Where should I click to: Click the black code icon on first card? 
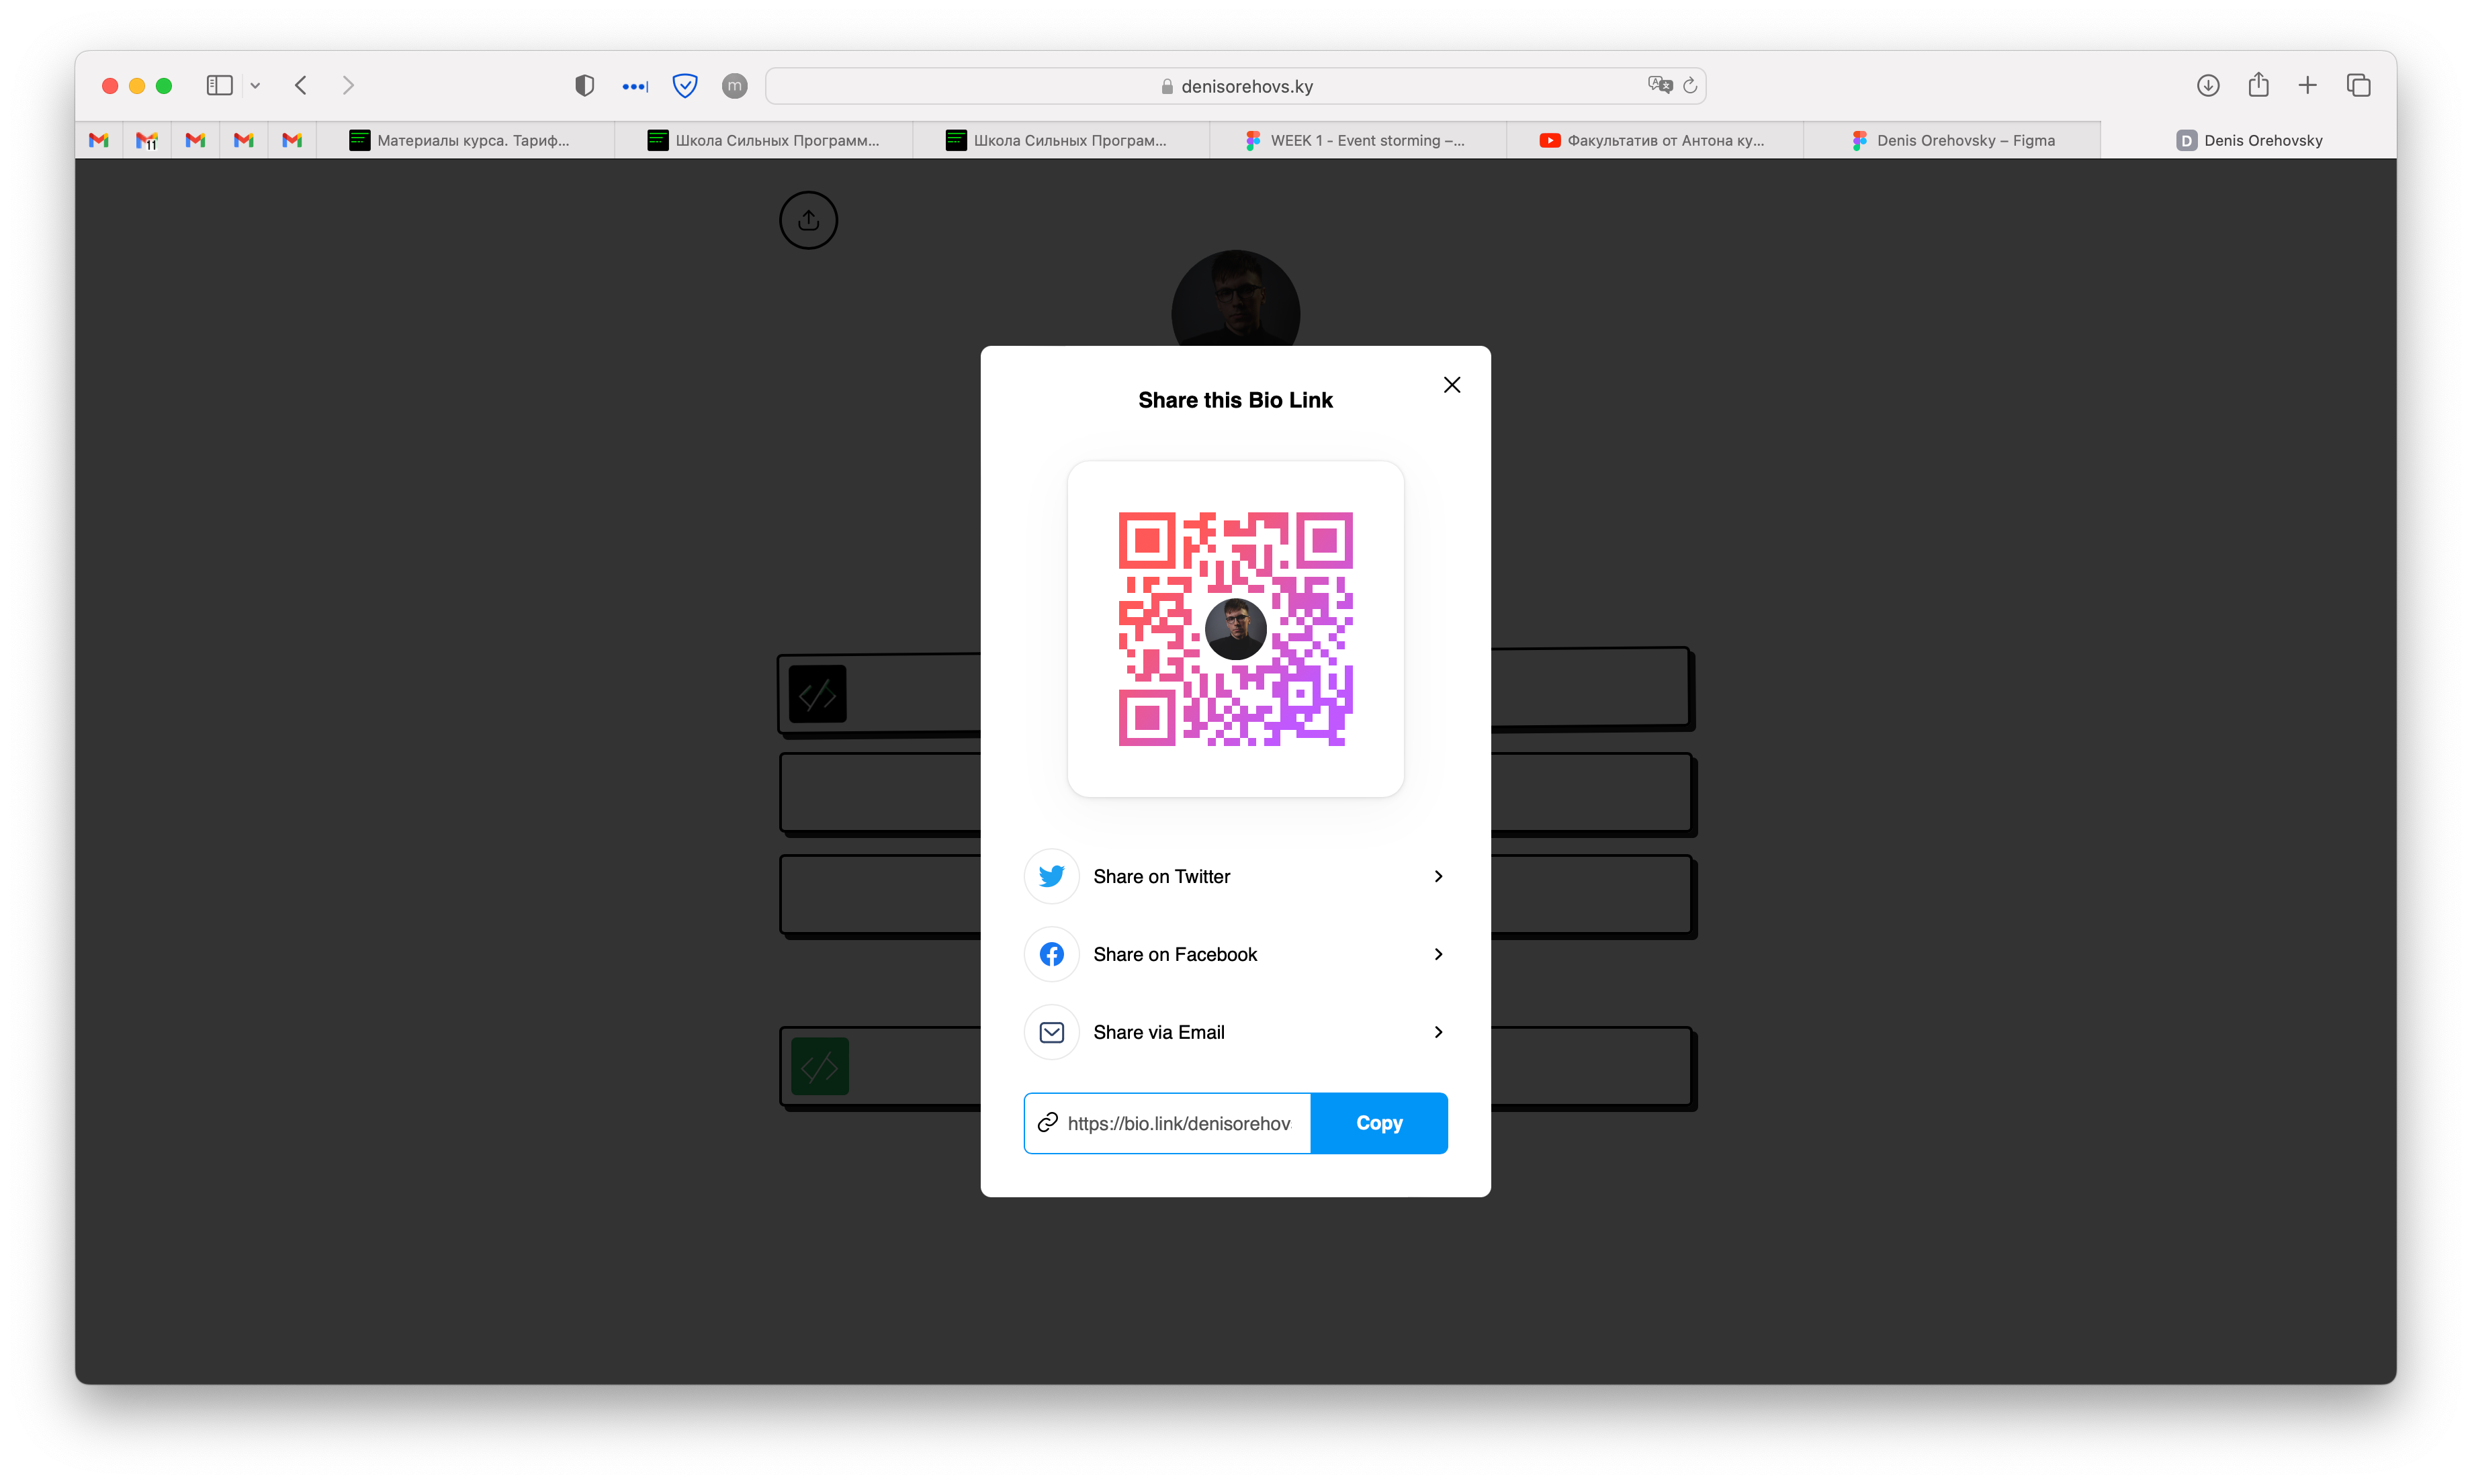[818, 694]
